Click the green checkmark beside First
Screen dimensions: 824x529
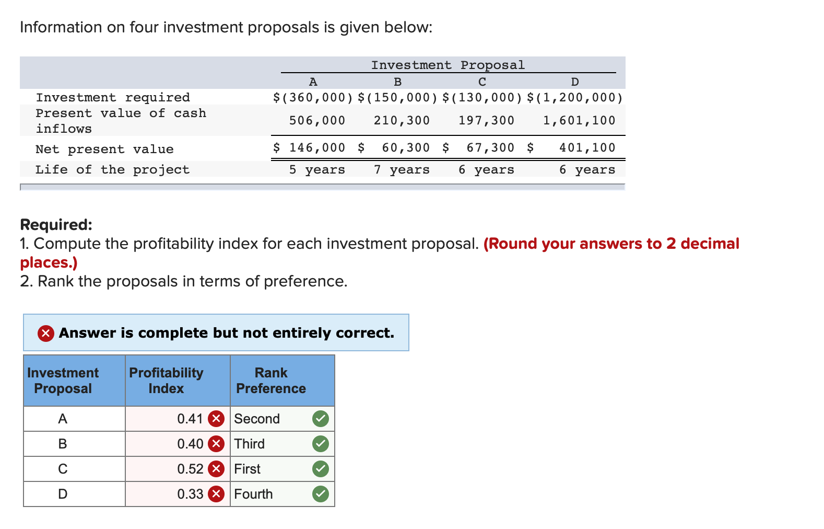[321, 469]
